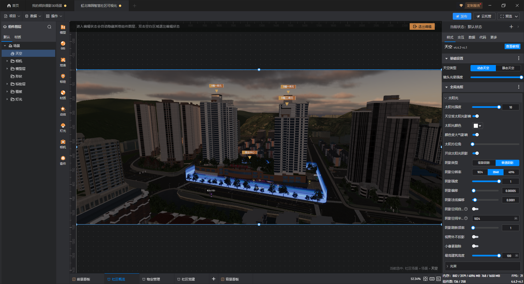Click the fit-to-screen icon in status bar
Screen dimensions: 524x284
click(425, 279)
